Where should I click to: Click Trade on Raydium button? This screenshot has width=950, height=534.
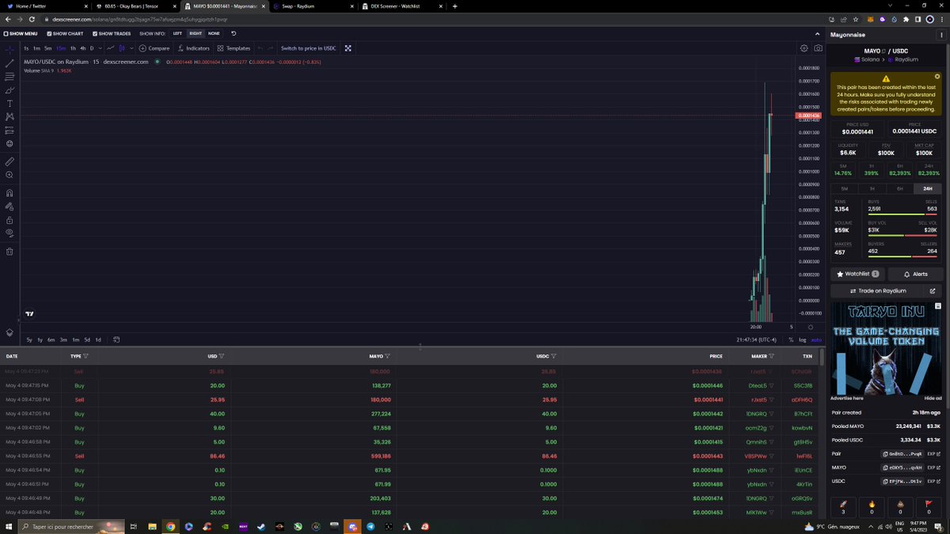[x=877, y=290]
